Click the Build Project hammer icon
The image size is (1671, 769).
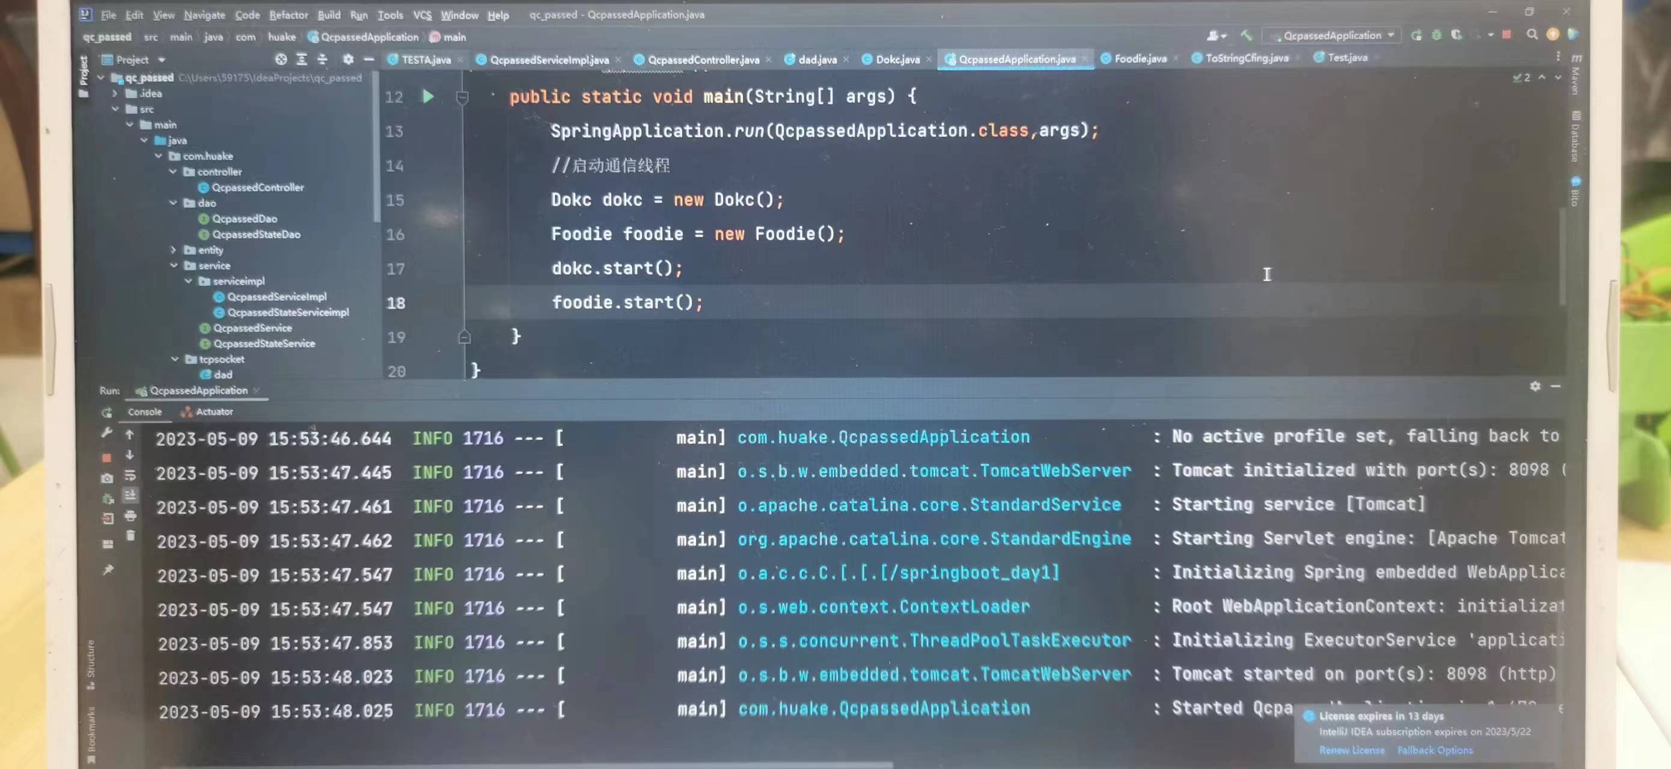coord(1246,35)
